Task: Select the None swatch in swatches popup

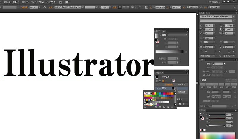Action: click(x=145, y=93)
